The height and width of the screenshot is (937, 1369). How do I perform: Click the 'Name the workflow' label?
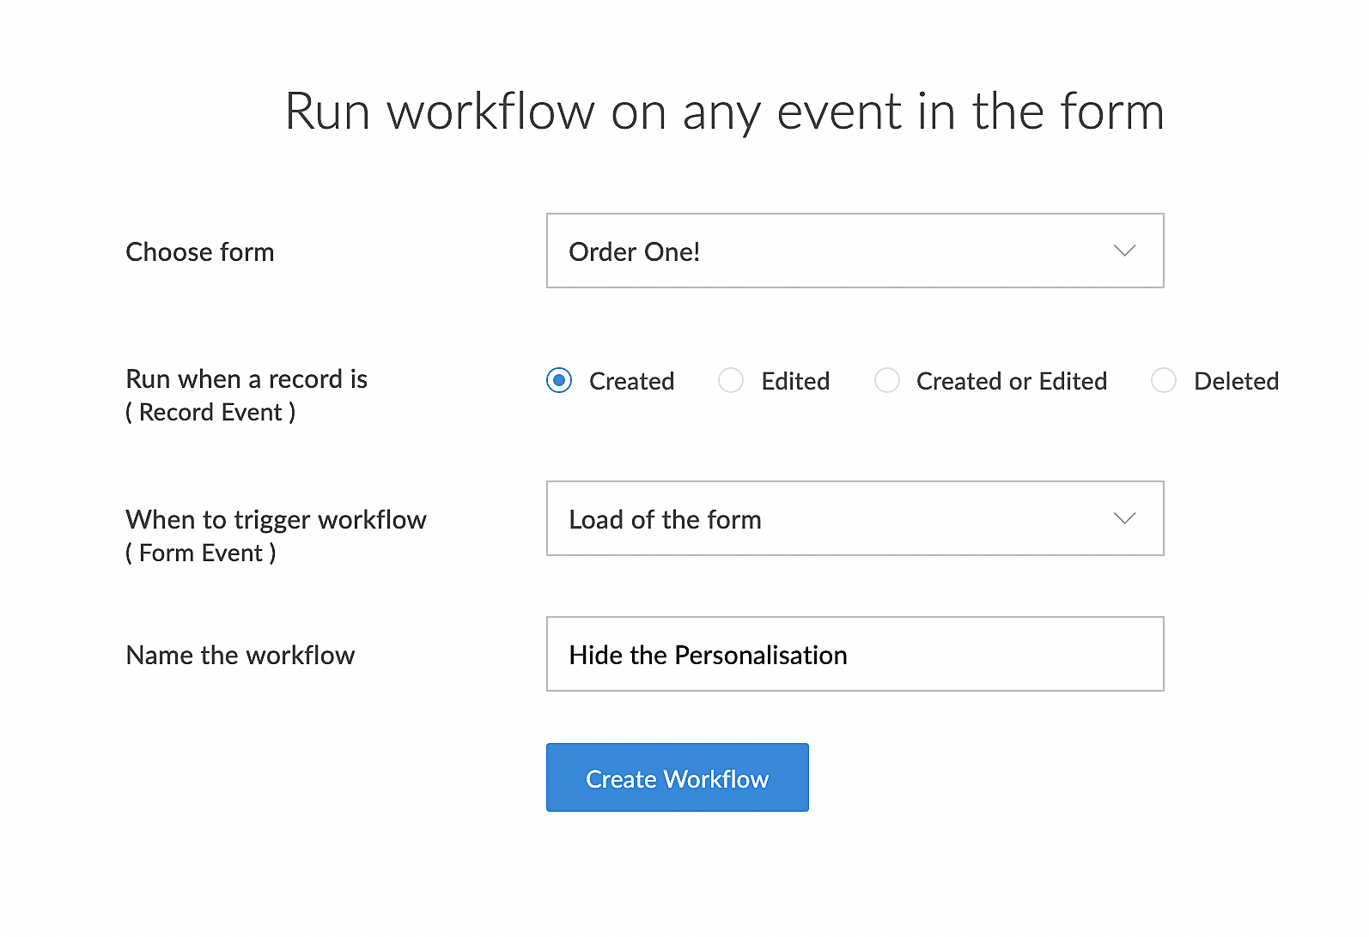[240, 656]
